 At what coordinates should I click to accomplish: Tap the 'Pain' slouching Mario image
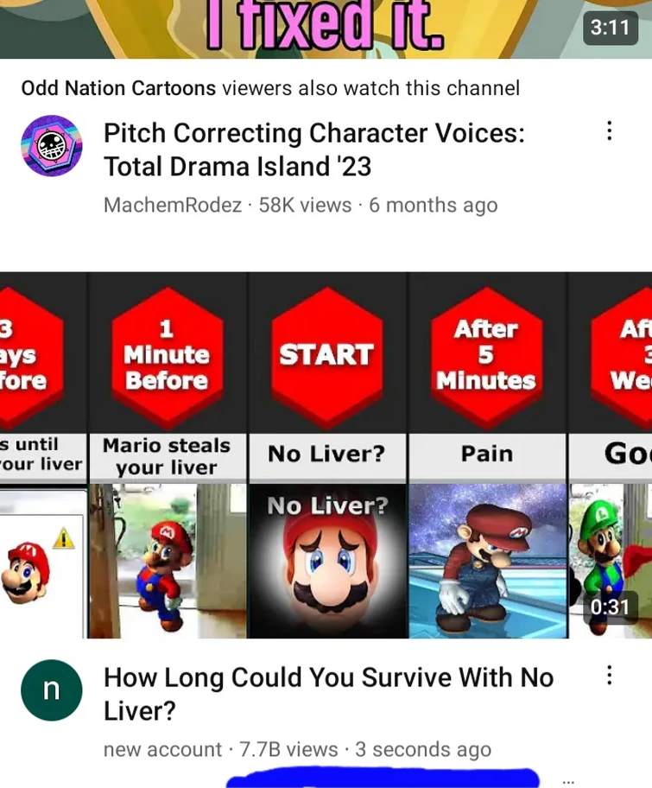click(x=487, y=561)
